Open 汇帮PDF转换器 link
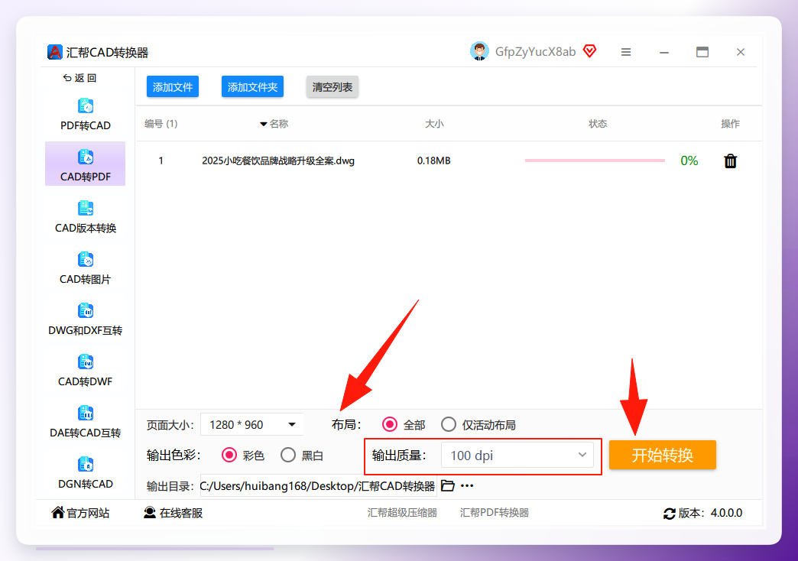798x561 pixels. pyautogui.click(x=495, y=513)
